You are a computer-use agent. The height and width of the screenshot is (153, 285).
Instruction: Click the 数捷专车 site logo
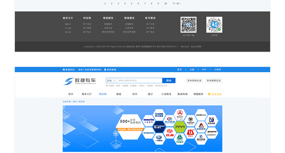80,81
